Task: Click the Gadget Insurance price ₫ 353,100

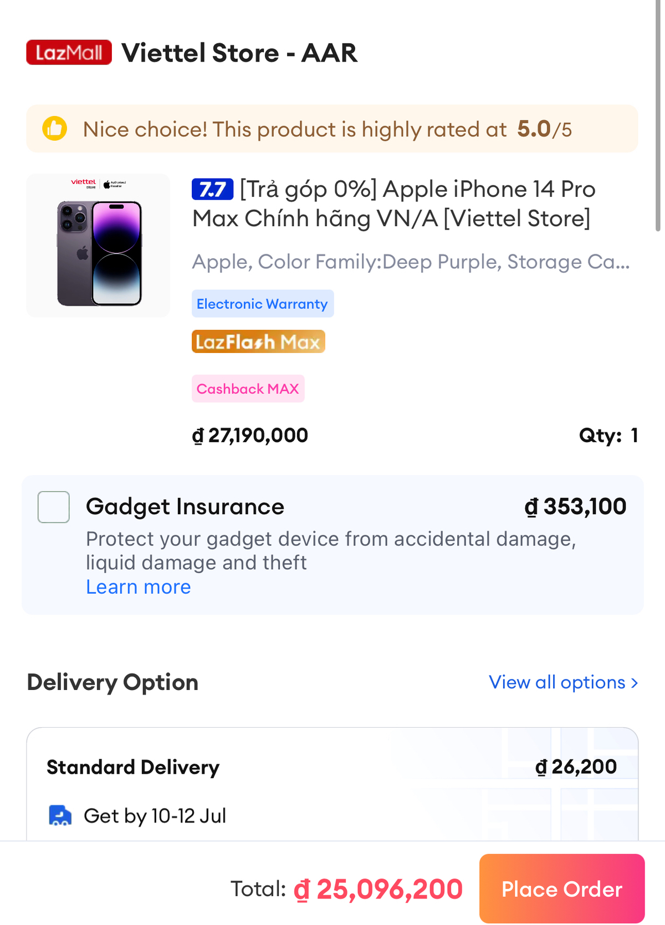Action: 575,507
